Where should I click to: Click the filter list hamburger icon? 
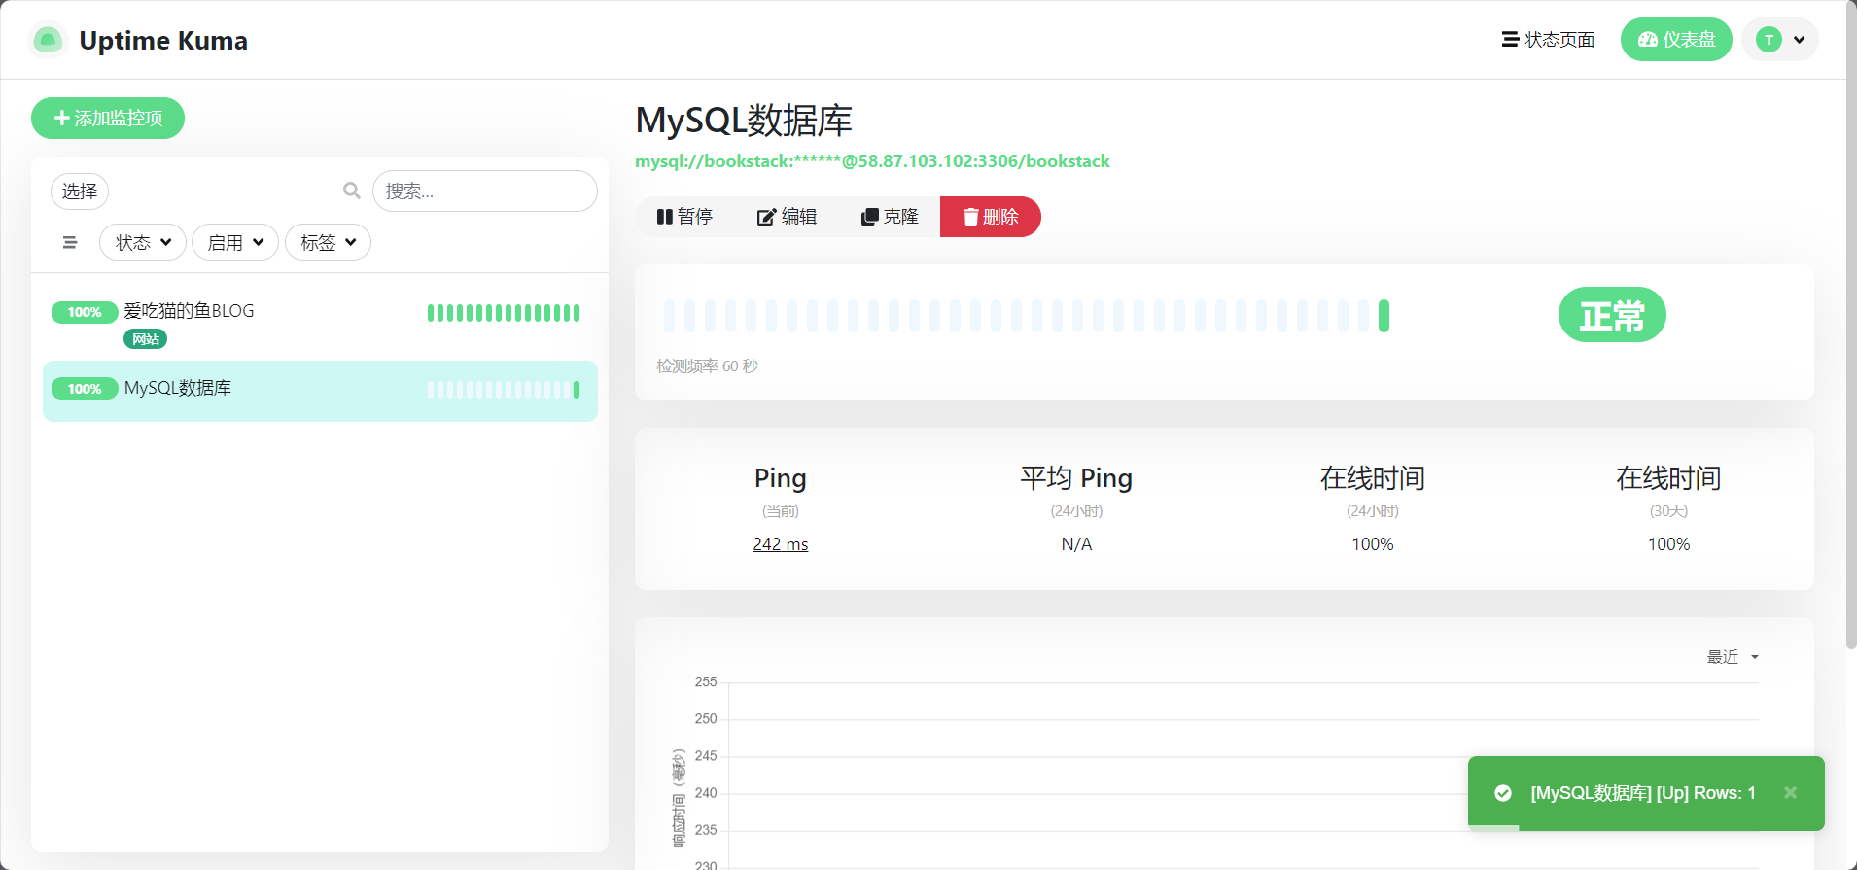(x=70, y=242)
